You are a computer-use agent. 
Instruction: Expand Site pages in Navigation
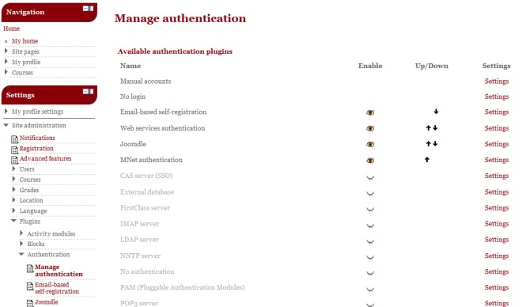tap(6, 51)
